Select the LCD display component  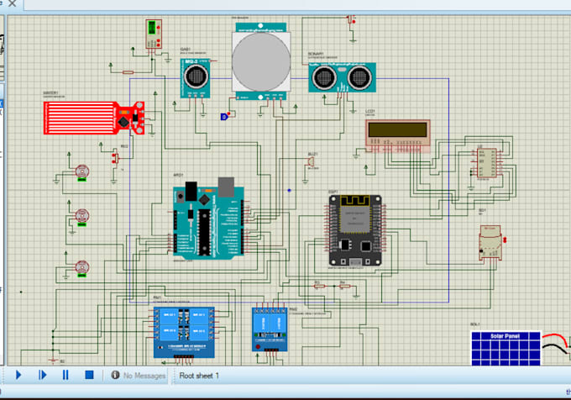pos(398,134)
